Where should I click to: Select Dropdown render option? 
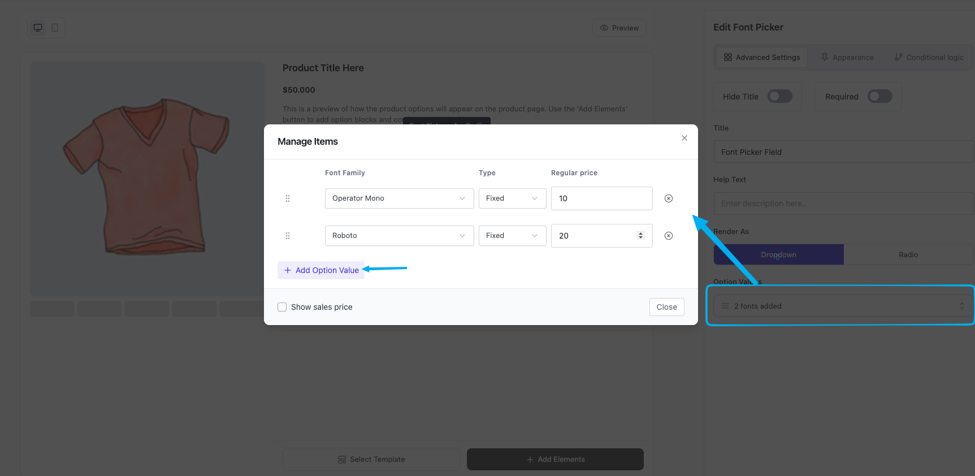(x=779, y=255)
